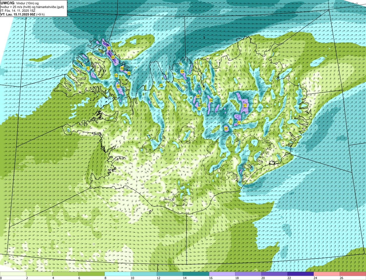
Task: Click the line "hviður > 25 m/s (hvítt) og hámarkshviða (gult)"
Action: pos(32,7)
